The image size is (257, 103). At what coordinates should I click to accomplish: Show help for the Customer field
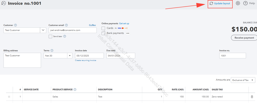(x=15, y=25)
